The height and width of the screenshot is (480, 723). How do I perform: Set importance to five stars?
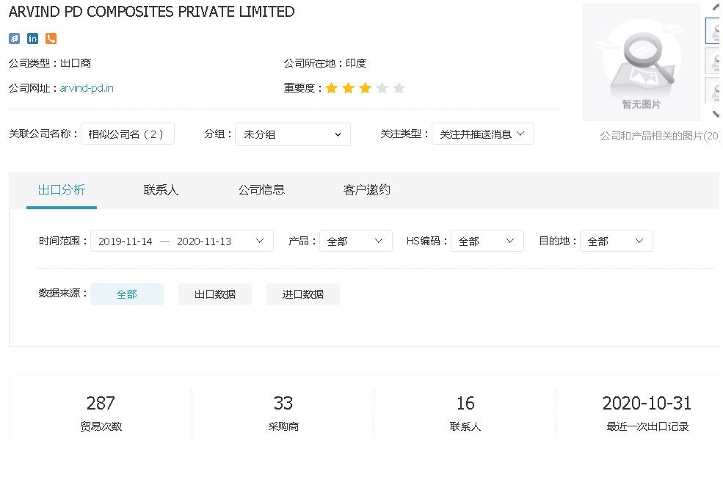(x=399, y=88)
